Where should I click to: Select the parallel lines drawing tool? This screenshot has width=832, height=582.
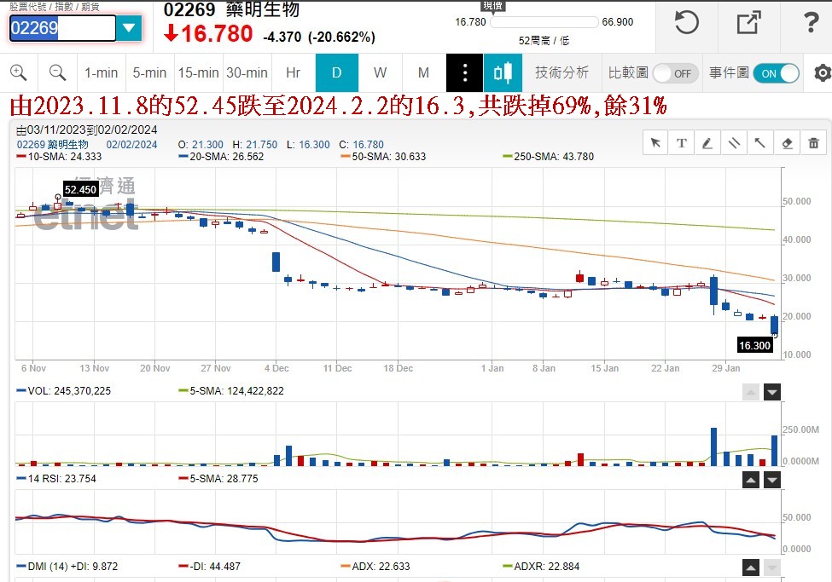pos(734,142)
